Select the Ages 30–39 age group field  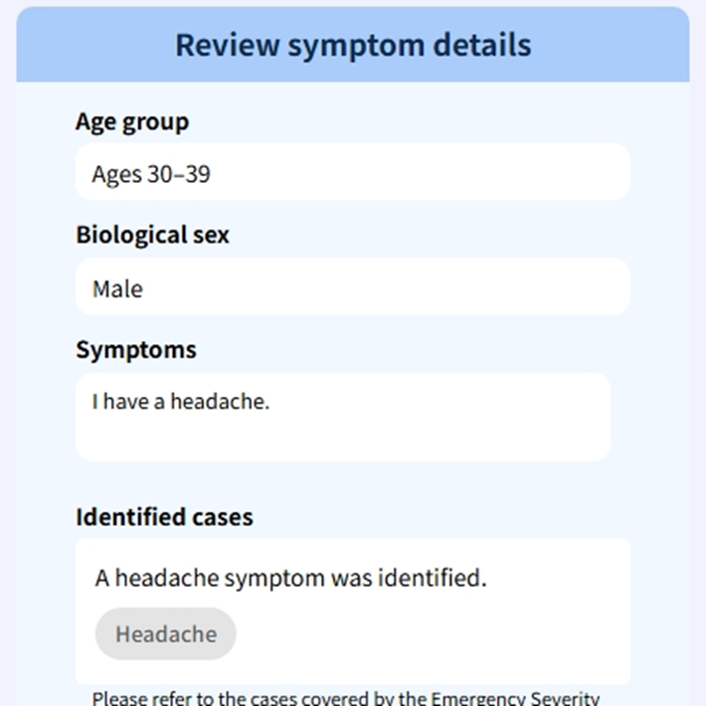click(352, 173)
